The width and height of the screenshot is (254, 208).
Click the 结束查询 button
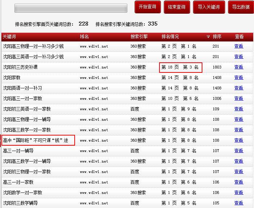click(x=177, y=7)
